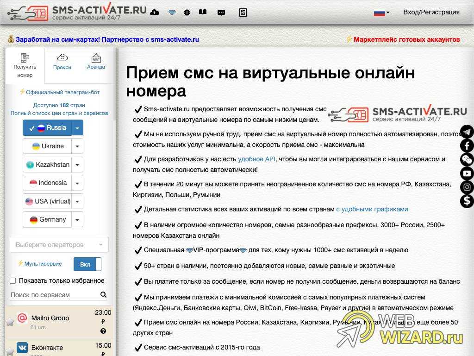Open the WeChat social side icon
The height and width of the screenshot is (356, 474).
[x=467, y=159]
